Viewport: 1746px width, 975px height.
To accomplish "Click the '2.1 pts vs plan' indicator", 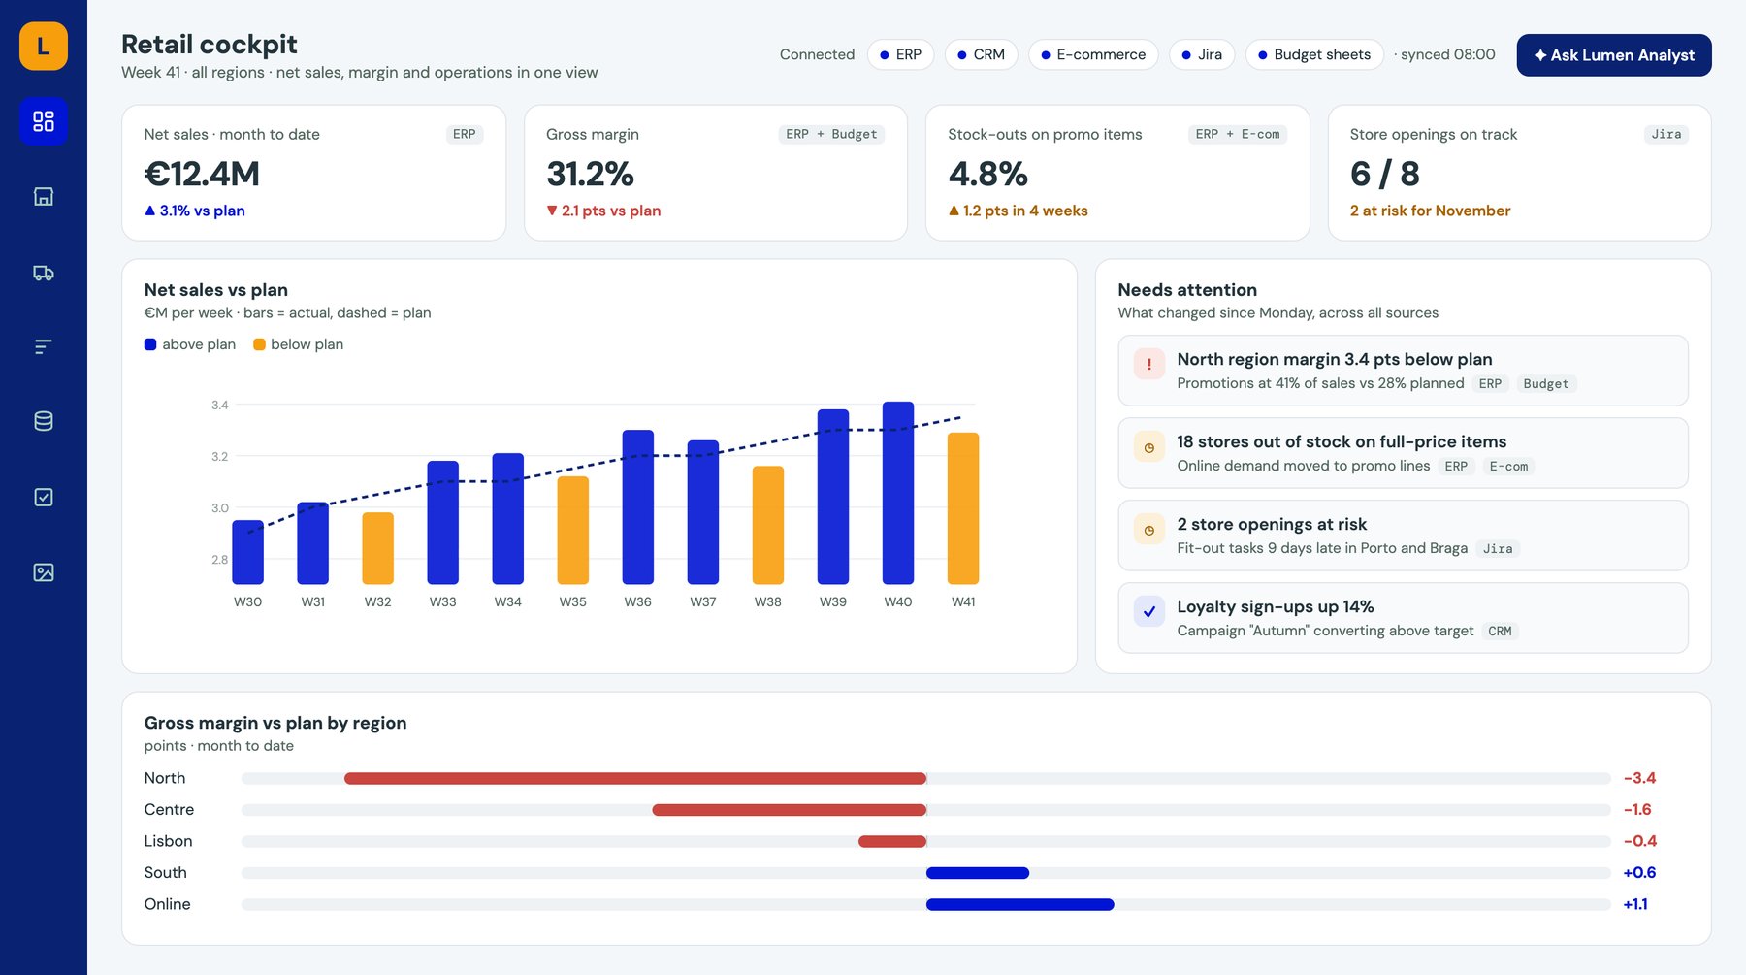I will tap(603, 211).
